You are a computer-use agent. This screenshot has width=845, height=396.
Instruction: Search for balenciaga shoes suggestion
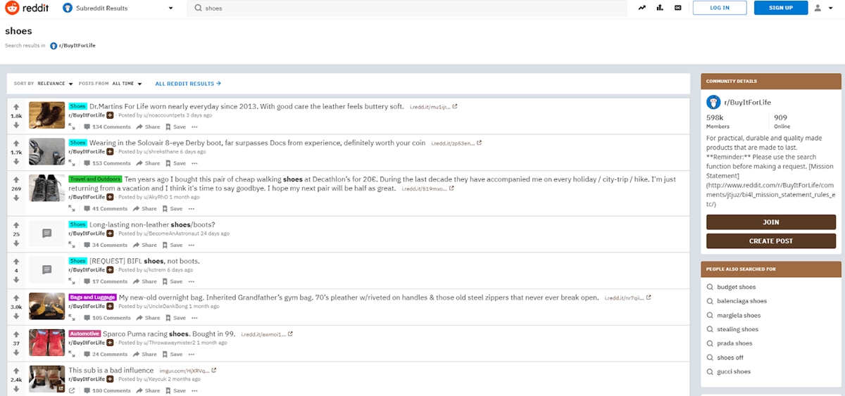[741, 301]
